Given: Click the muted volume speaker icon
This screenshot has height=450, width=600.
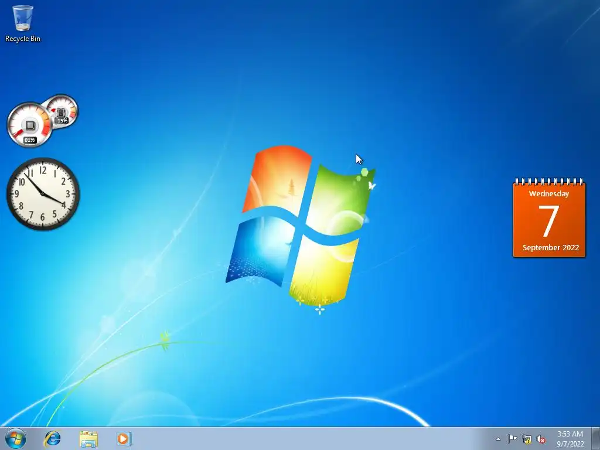Looking at the screenshot, I should pos(541,439).
